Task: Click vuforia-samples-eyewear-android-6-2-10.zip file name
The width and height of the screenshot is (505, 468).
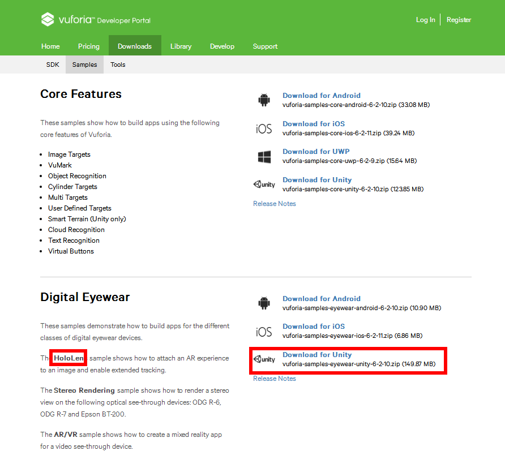Action: (345, 308)
